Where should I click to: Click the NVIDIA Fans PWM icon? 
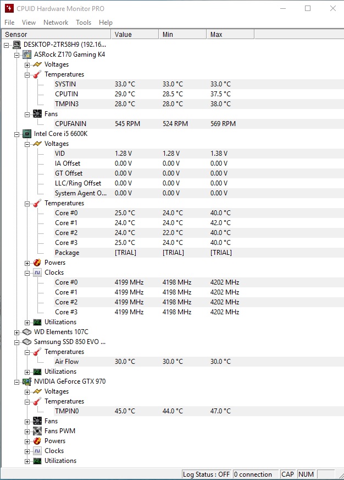tap(37, 431)
